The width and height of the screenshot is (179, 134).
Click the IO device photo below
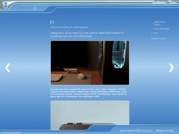click(x=90, y=115)
